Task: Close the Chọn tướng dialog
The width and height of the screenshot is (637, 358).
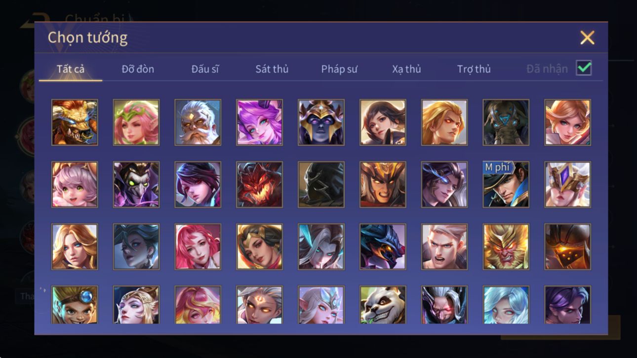Action: pos(587,38)
